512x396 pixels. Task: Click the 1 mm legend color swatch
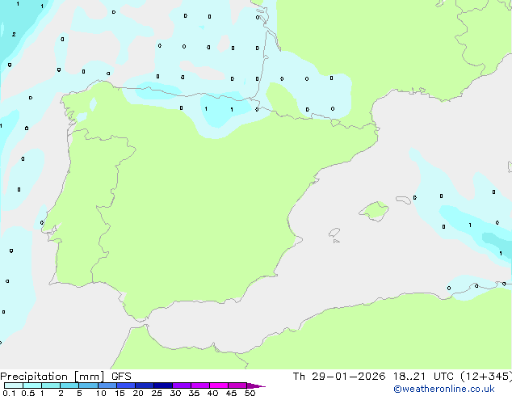click(x=51, y=385)
